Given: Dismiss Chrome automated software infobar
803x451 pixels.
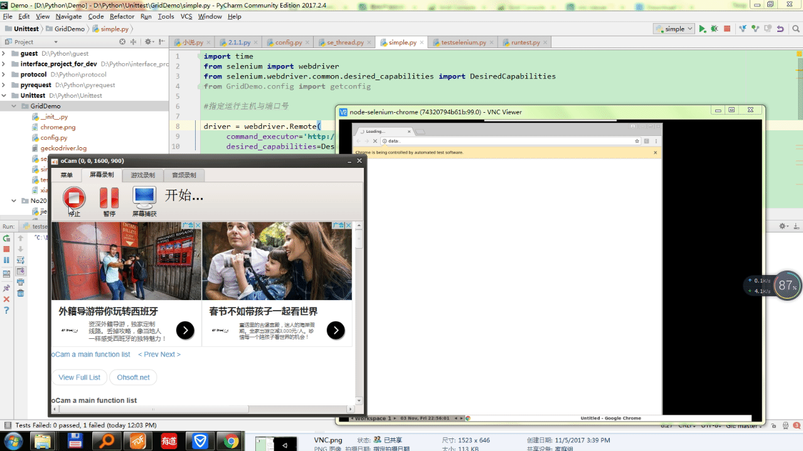Looking at the screenshot, I should (x=656, y=152).
